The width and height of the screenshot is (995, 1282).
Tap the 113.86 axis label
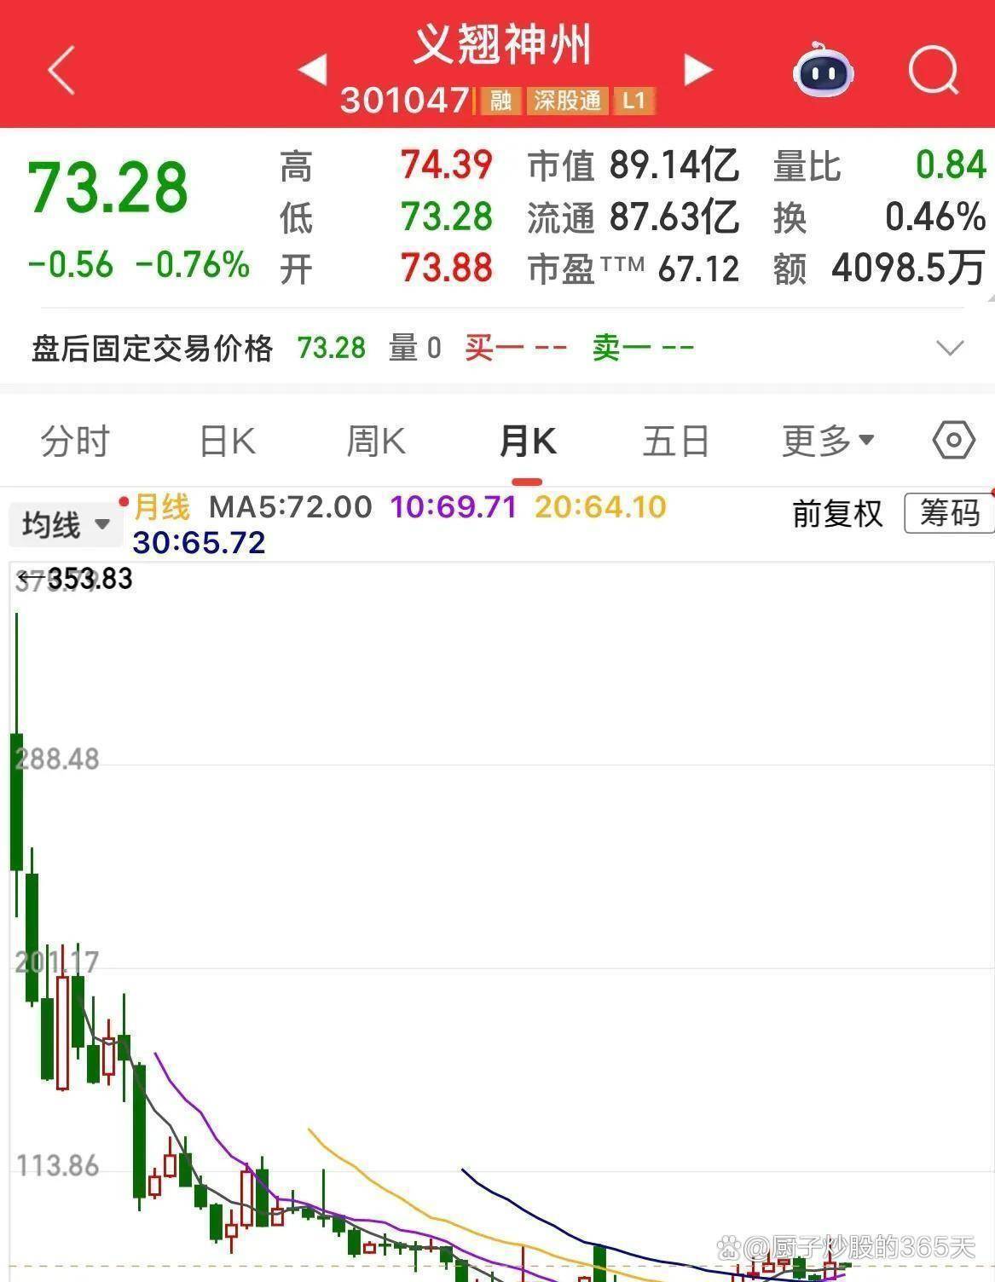pyautogui.click(x=57, y=1165)
